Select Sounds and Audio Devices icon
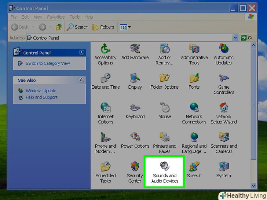The image size is (267, 200). pyautogui.click(x=164, y=172)
